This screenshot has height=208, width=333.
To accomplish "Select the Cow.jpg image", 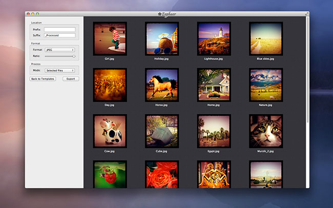I will tap(110, 131).
